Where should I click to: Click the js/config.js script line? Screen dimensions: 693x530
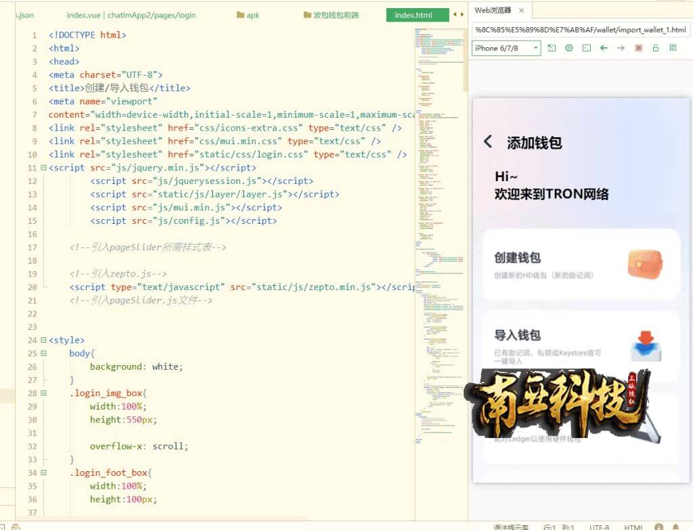[x=183, y=220]
